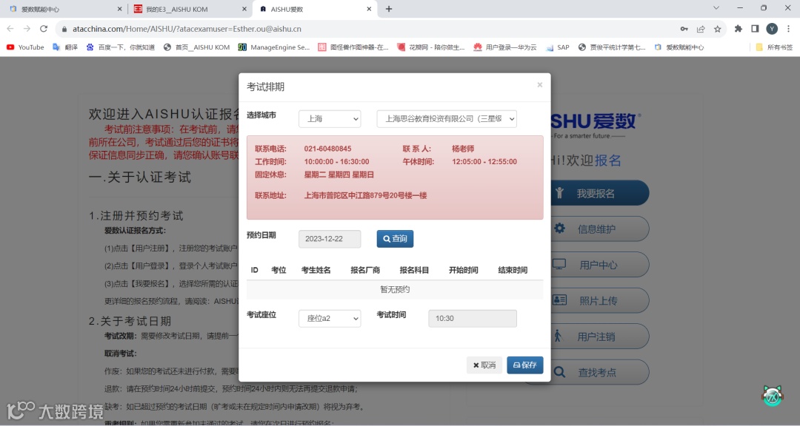
Task: Open 所有书签 folder
Action: 775,47
